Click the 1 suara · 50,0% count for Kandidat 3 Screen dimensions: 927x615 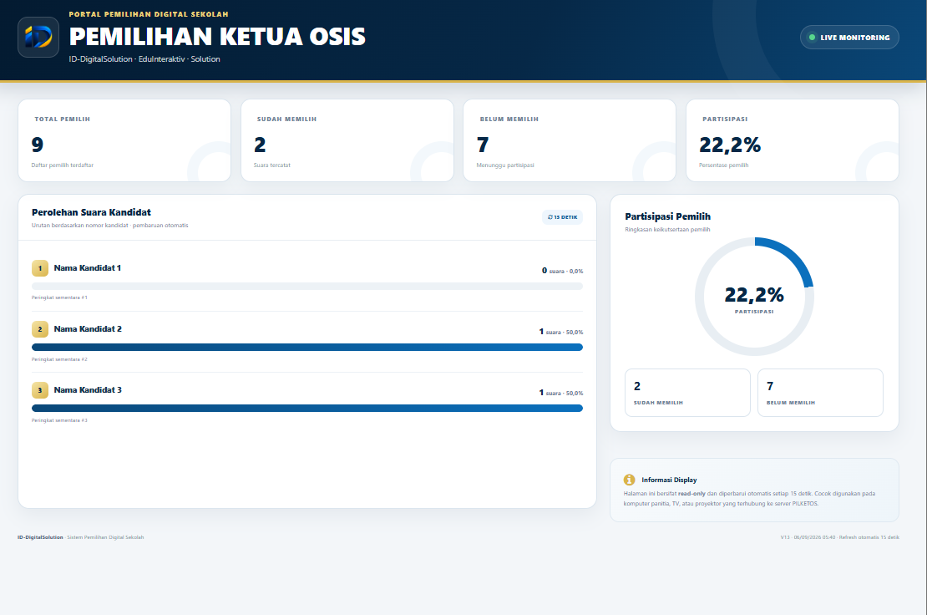(561, 393)
